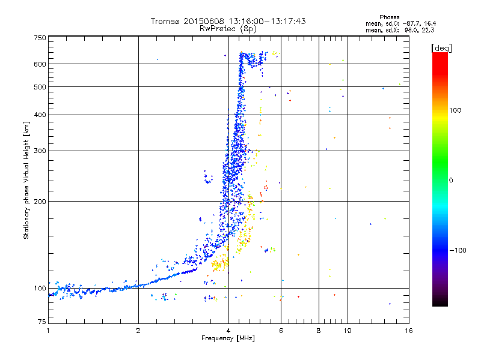This screenshot has height=360, width=481.
Task: Click the 'Phases' header text
Action: coord(389,17)
